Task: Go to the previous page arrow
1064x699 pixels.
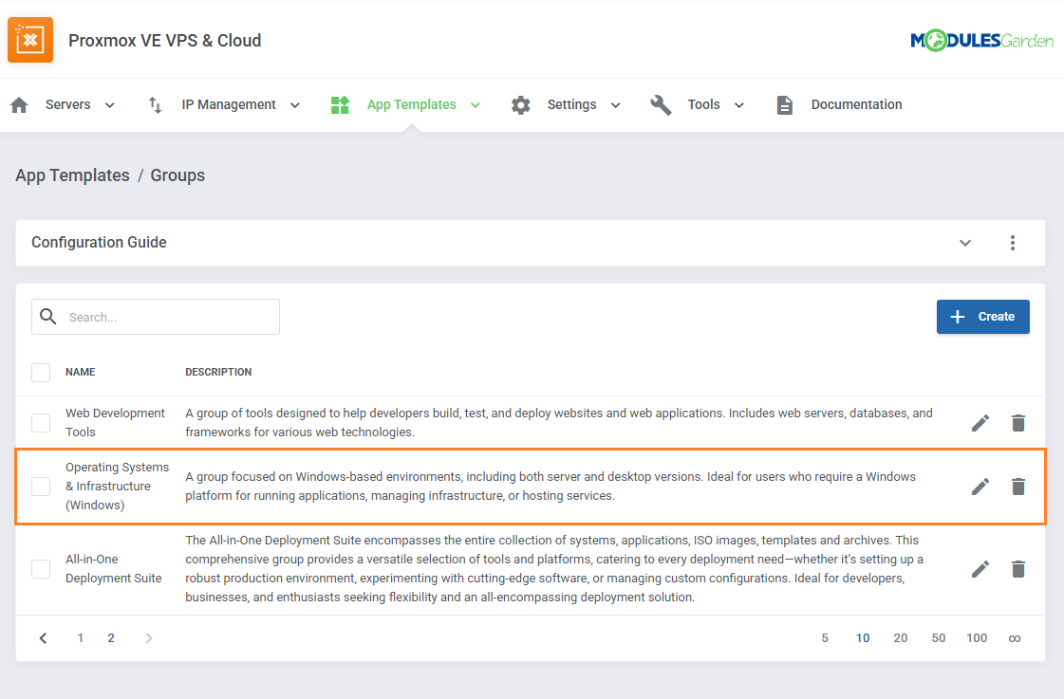Action: 43,638
